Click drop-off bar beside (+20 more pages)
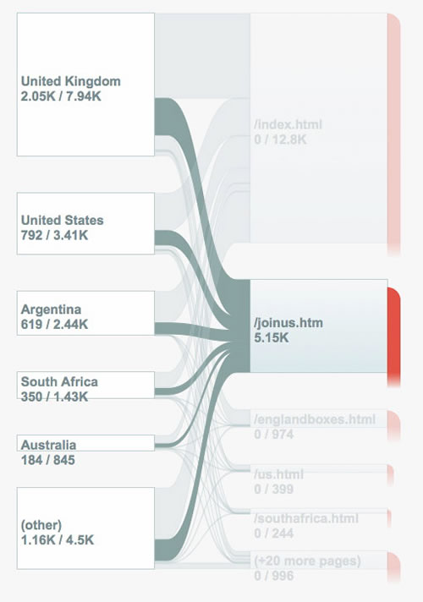The image size is (423, 602). click(x=393, y=567)
